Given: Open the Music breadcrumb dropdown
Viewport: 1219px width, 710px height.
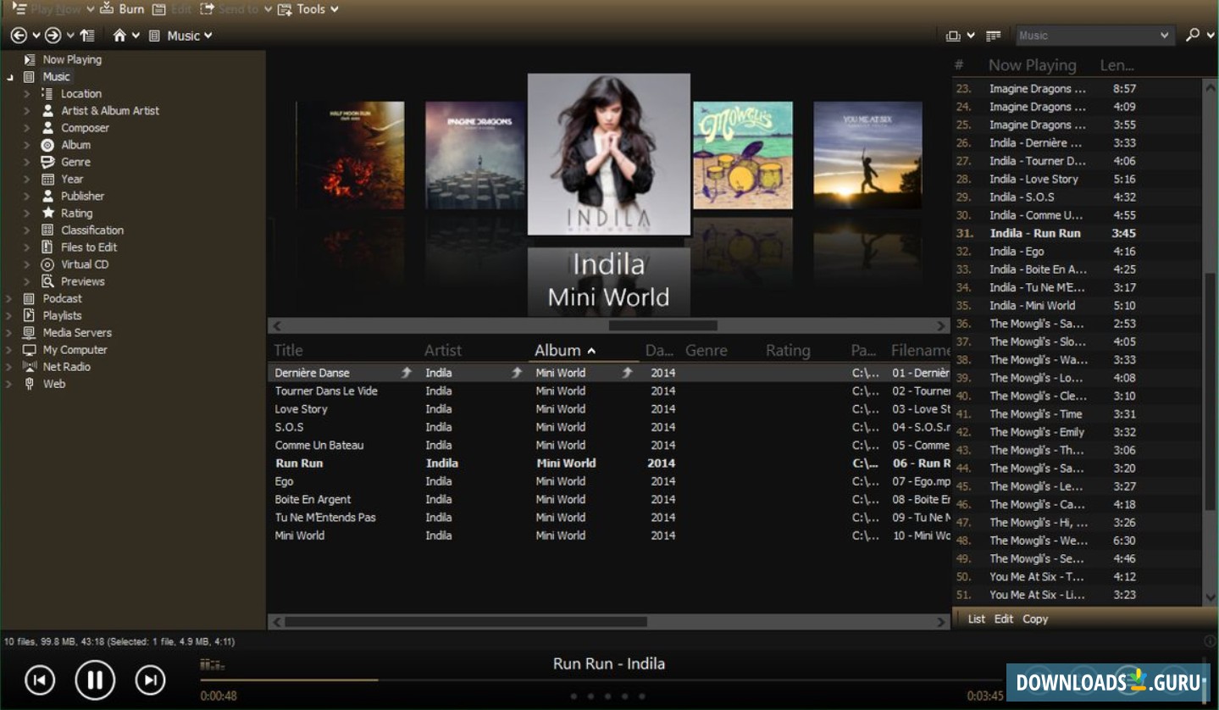Looking at the screenshot, I should (208, 36).
